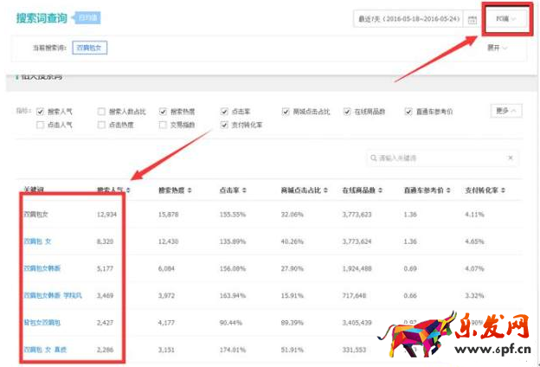Open the date range calendar icon
This screenshot has height=367, width=540.
[x=472, y=19]
